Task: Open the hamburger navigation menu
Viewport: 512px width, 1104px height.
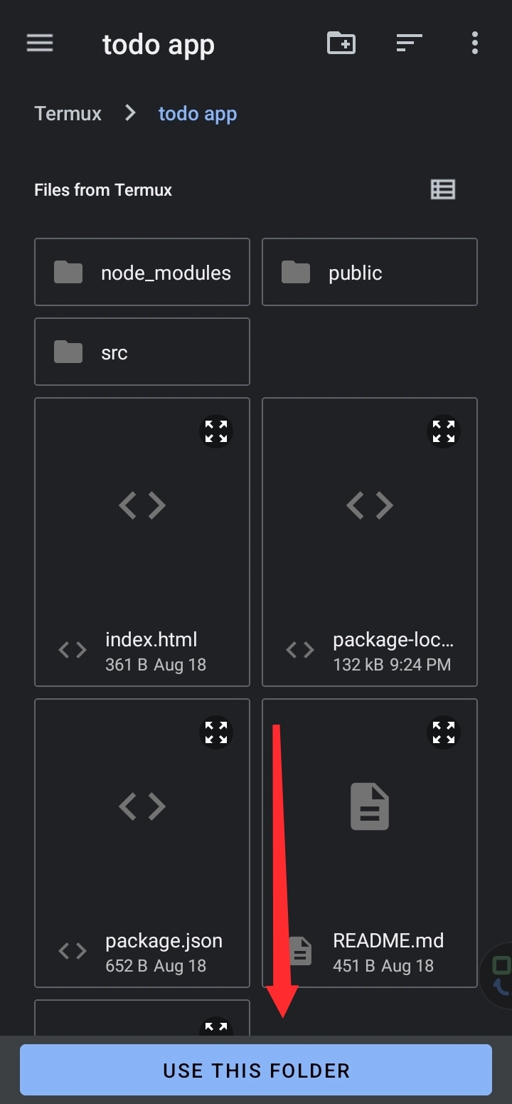Action: (40, 43)
